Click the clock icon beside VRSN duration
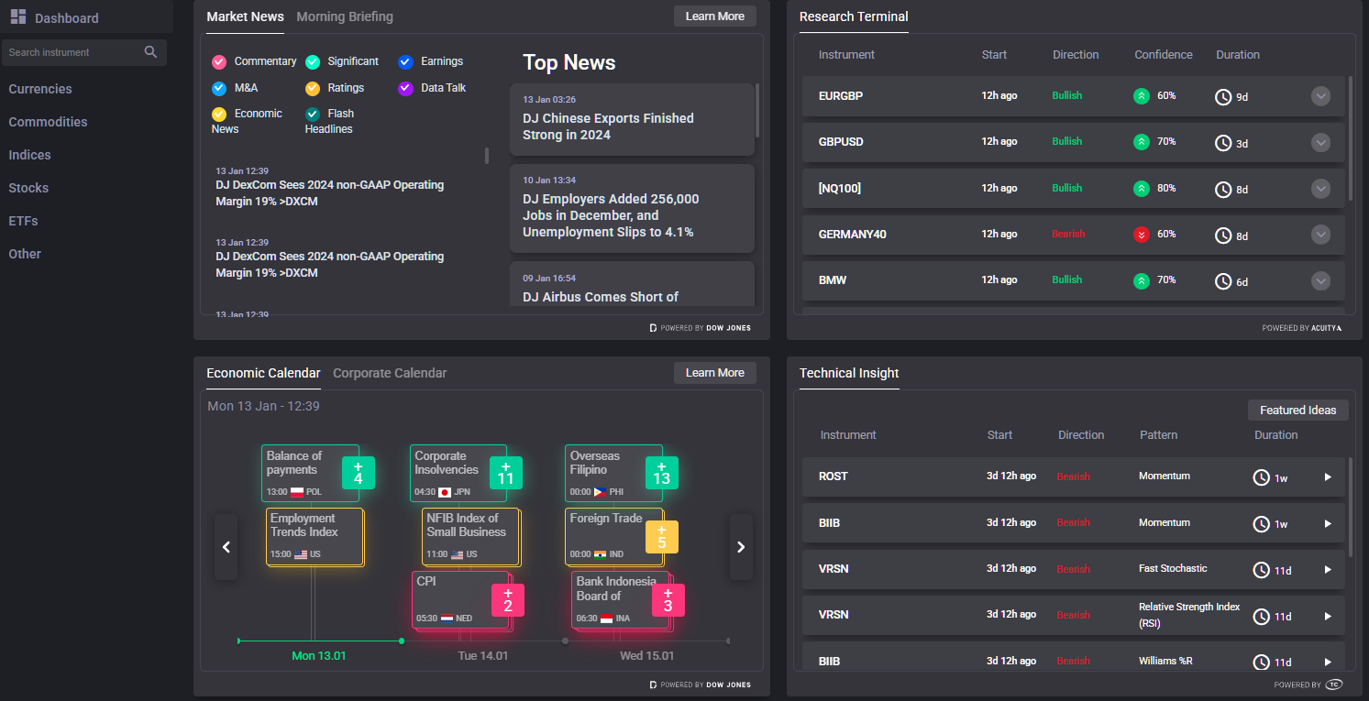 [x=1263, y=569]
